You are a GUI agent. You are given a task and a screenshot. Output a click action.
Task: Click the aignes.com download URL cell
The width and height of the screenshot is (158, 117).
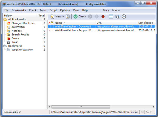coord(116,26)
